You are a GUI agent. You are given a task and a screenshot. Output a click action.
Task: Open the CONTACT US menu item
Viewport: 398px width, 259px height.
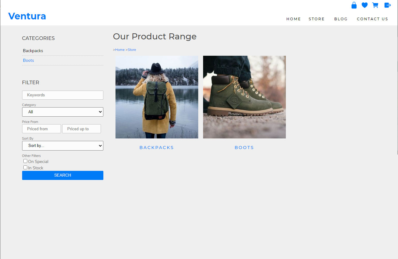click(x=372, y=19)
